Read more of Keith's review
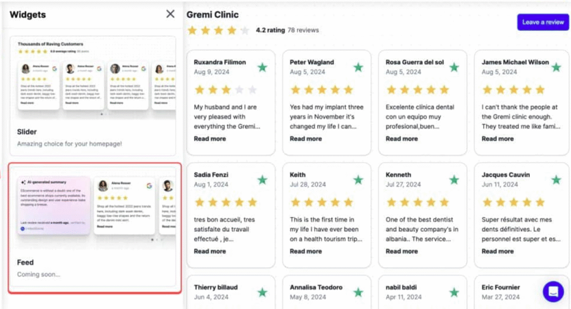The image size is (571, 309). [306, 251]
